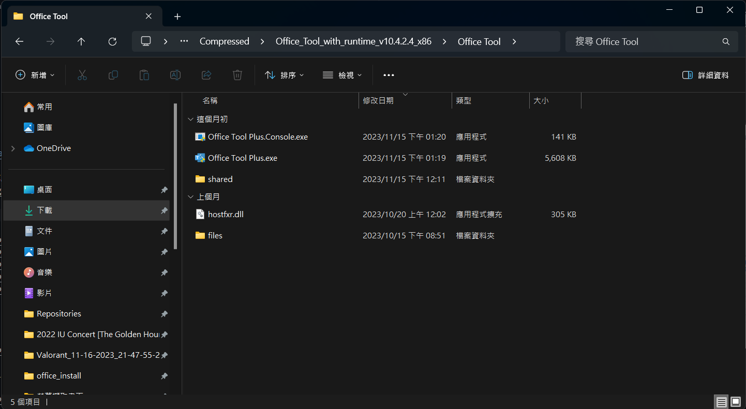The height and width of the screenshot is (409, 746).
Task: Open the 排序 sort dropdown
Action: (285, 75)
